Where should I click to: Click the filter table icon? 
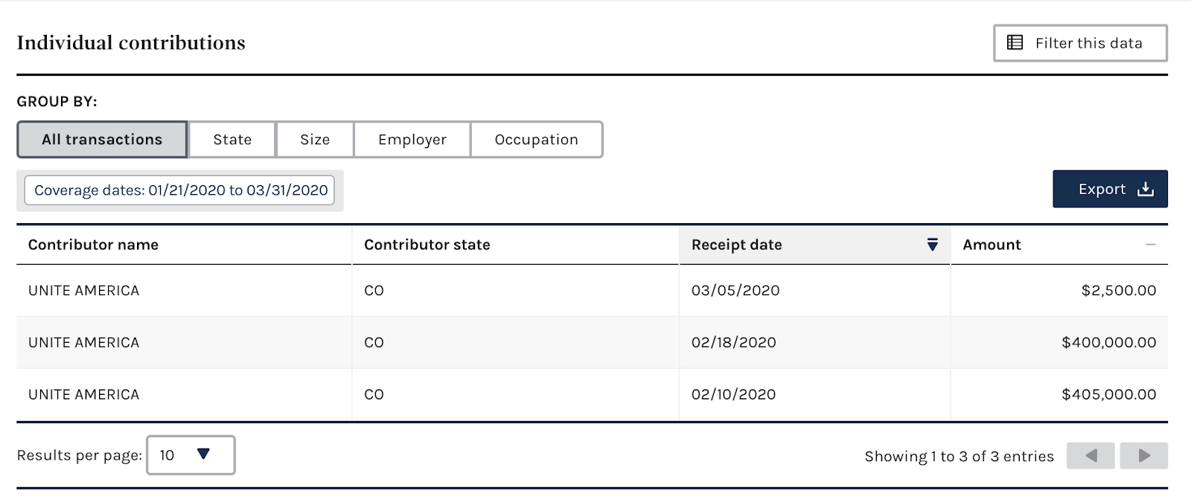coord(1015,42)
